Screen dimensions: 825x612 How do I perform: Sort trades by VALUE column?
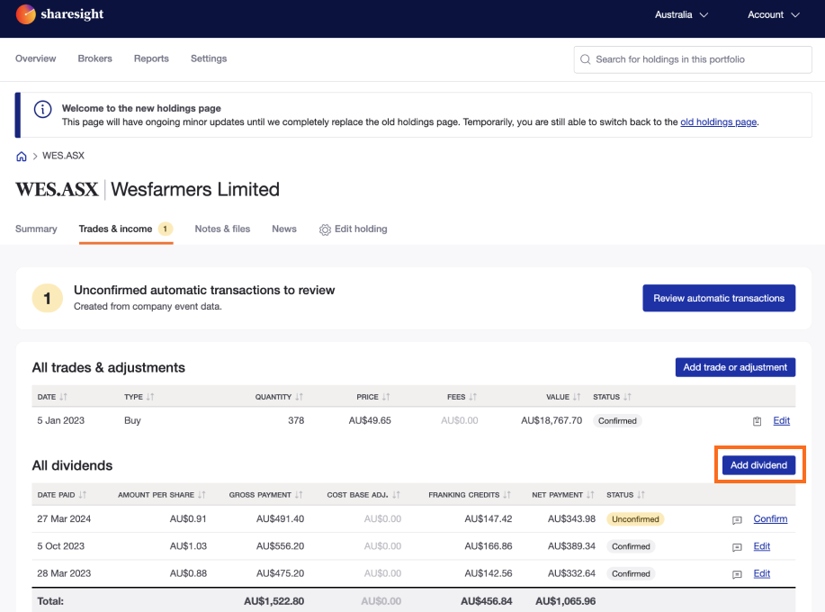pyautogui.click(x=563, y=397)
